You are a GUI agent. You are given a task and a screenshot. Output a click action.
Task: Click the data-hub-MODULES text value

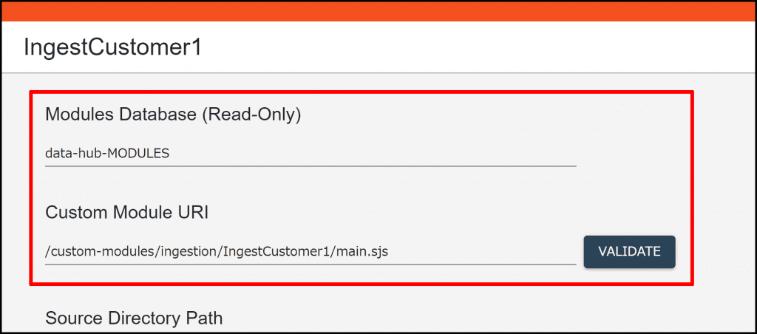[108, 154]
